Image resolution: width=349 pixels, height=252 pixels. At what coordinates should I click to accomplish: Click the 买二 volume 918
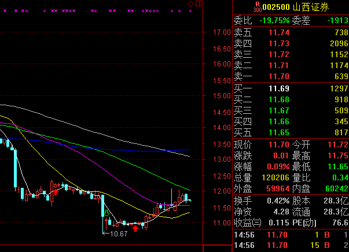click(x=341, y=99)
